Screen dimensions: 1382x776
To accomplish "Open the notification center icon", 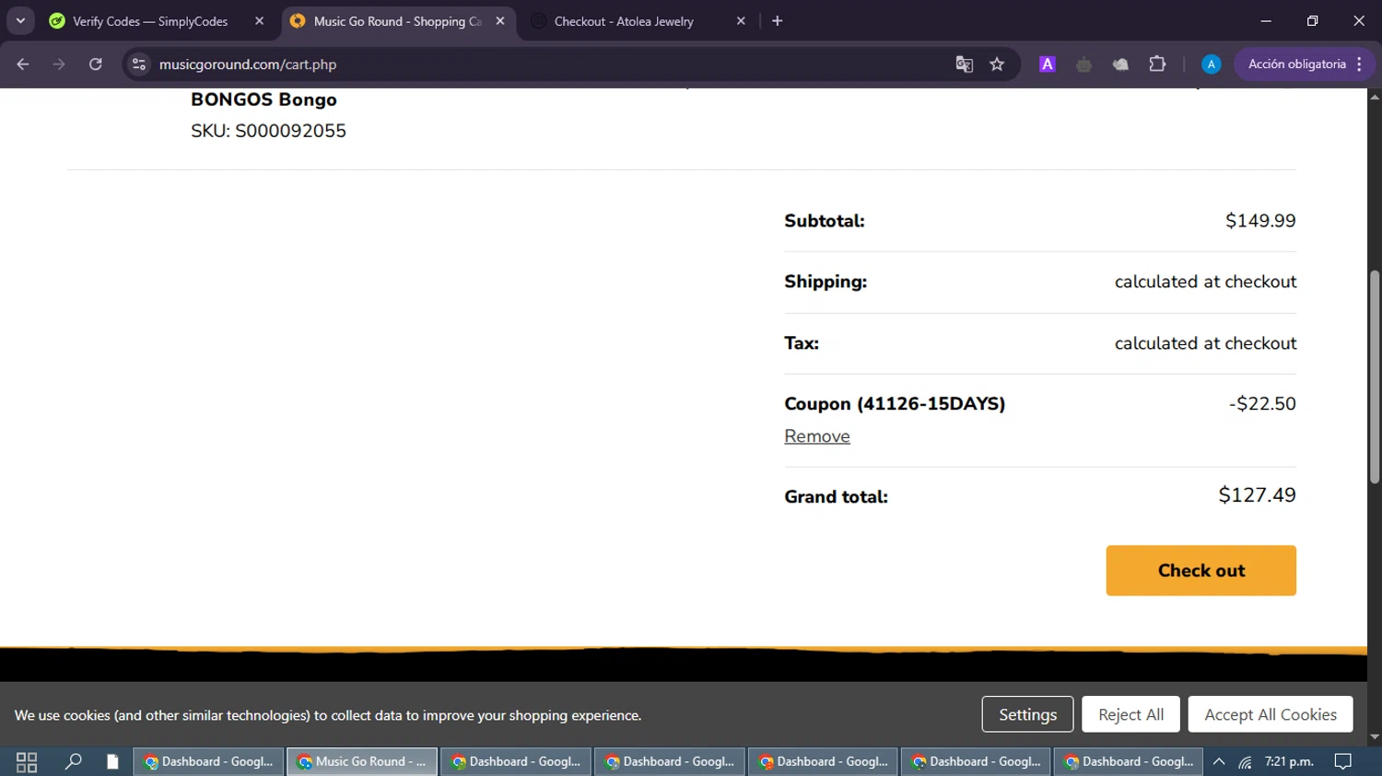I will (x=1343, y=762).
